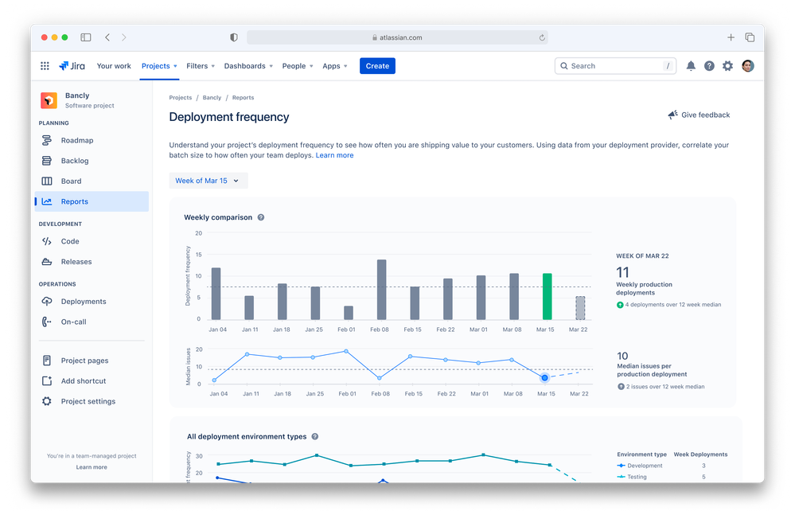Screen dimensions: 795x511
Task: Expand the Dashboards menu
Action: click(x=248, y=66)
